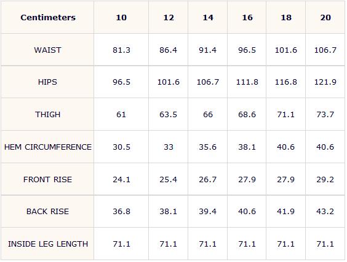347x262 pixels.
Task: Click the HIPS row label
Action: click(x=47, y=82)
